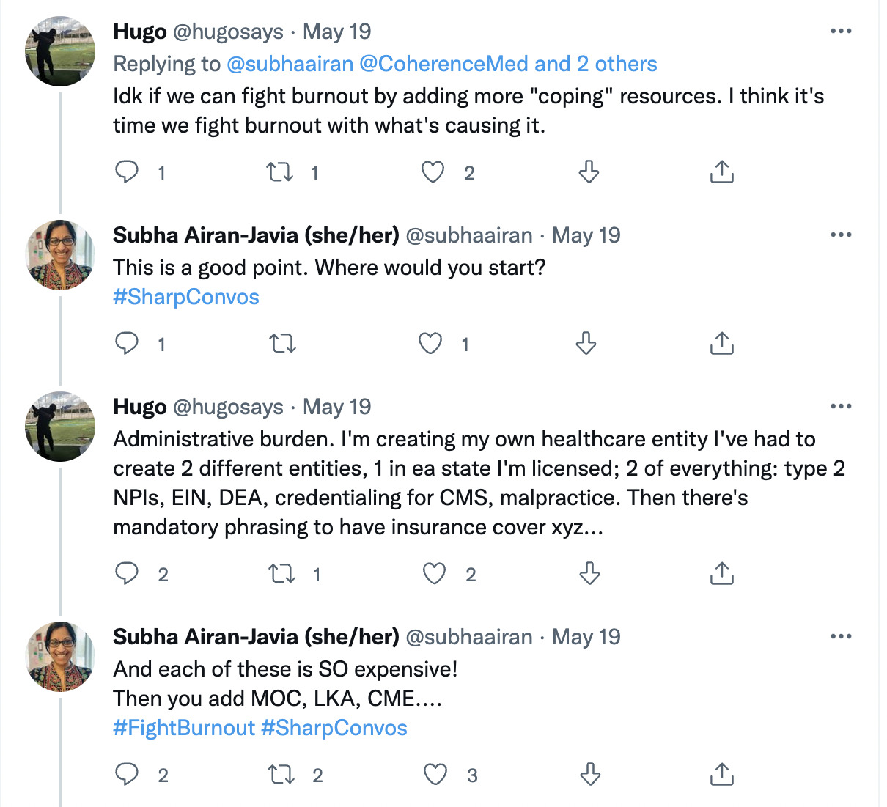Retweet Subha's "This is a good point" tweet
887x807 pixels.
[282, 343]
